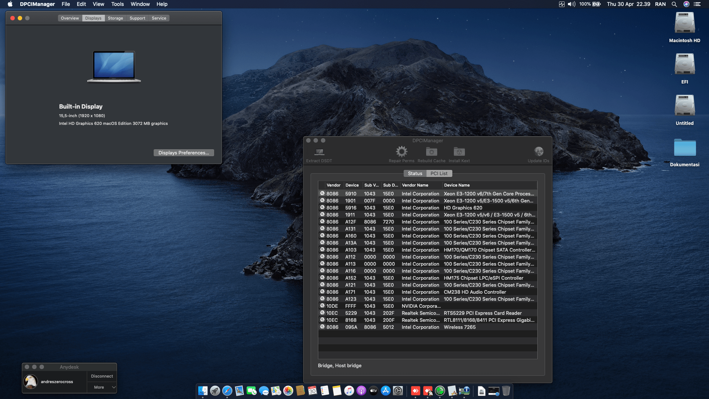Sort PCI list by Vendor Name column
The width and height of the screenshot is (709, 399).
pyautogui.click(x=421, y=185)
